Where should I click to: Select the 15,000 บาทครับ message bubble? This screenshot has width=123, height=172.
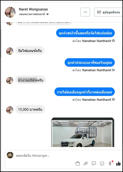30,109
